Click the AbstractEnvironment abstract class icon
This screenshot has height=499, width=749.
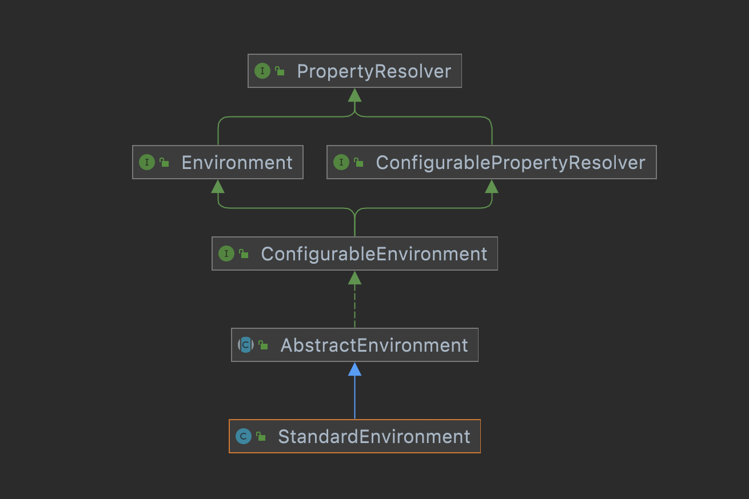click(246, 345)
